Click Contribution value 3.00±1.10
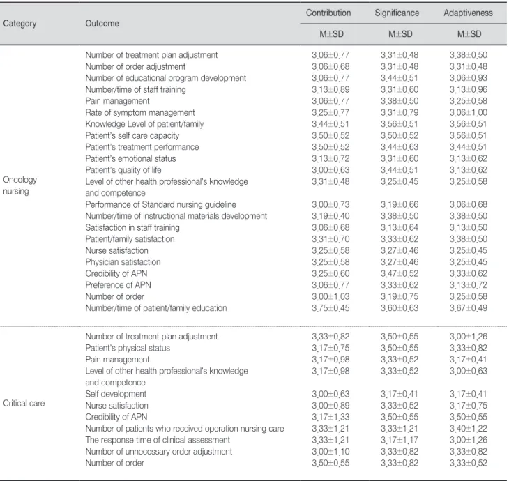The height and width of the screenshot is (481, 509). tap(331, 452)
